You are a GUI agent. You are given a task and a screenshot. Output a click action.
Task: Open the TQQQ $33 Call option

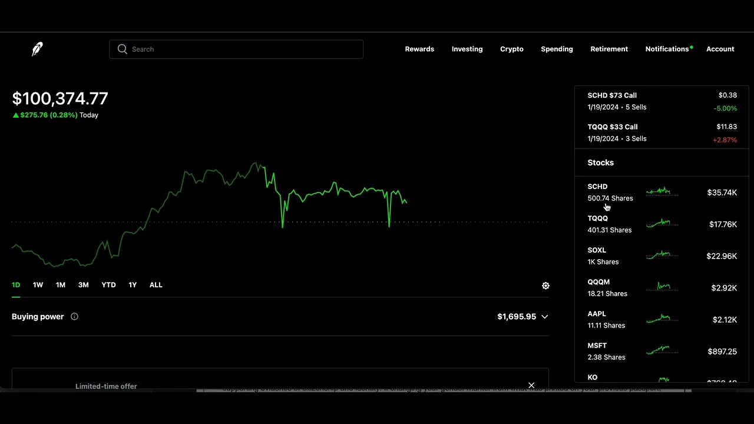pos(662,133)
